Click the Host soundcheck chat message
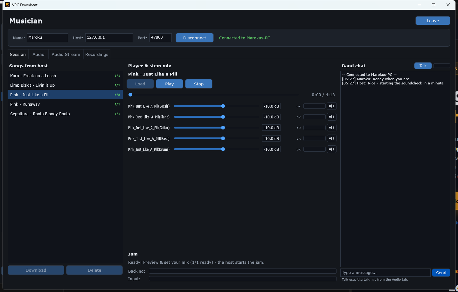This screenshot has height=292, width=458. [x=393, y=83]
